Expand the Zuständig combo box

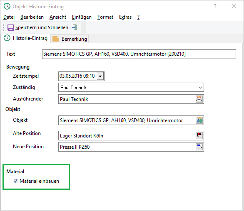(x=200, y=87)
